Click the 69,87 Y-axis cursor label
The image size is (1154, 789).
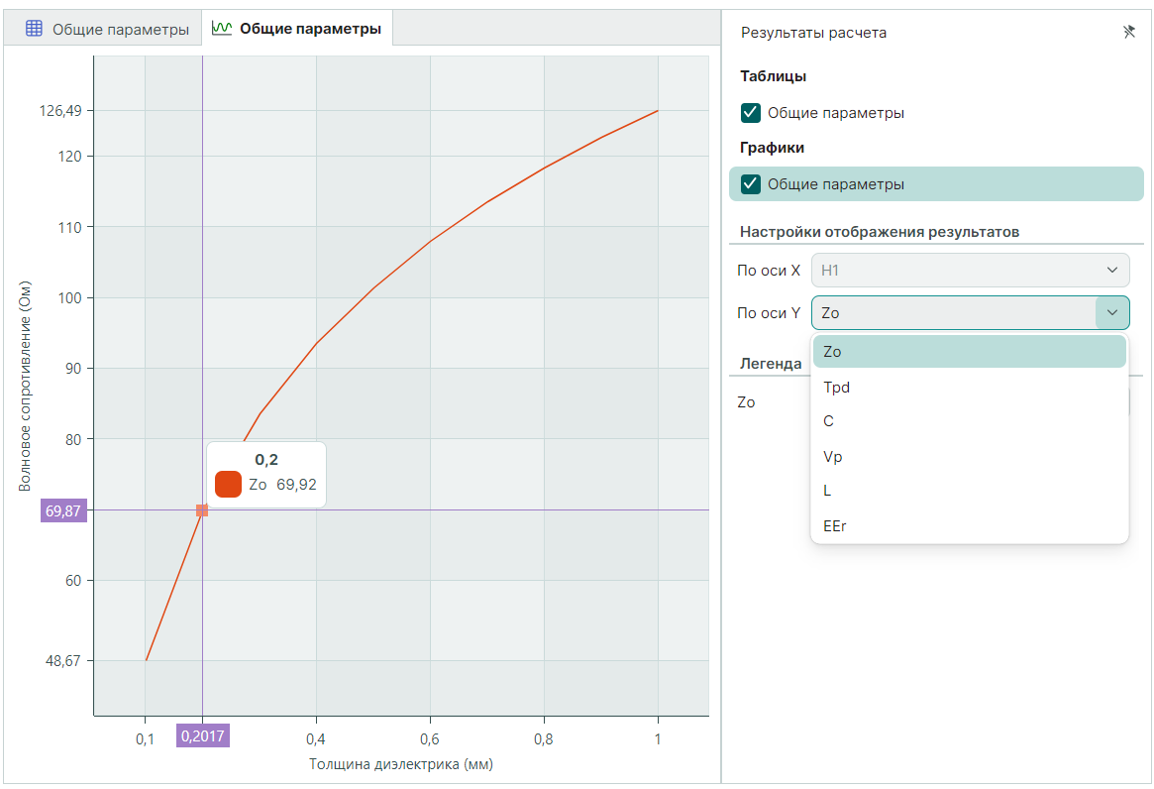[62, 510]
